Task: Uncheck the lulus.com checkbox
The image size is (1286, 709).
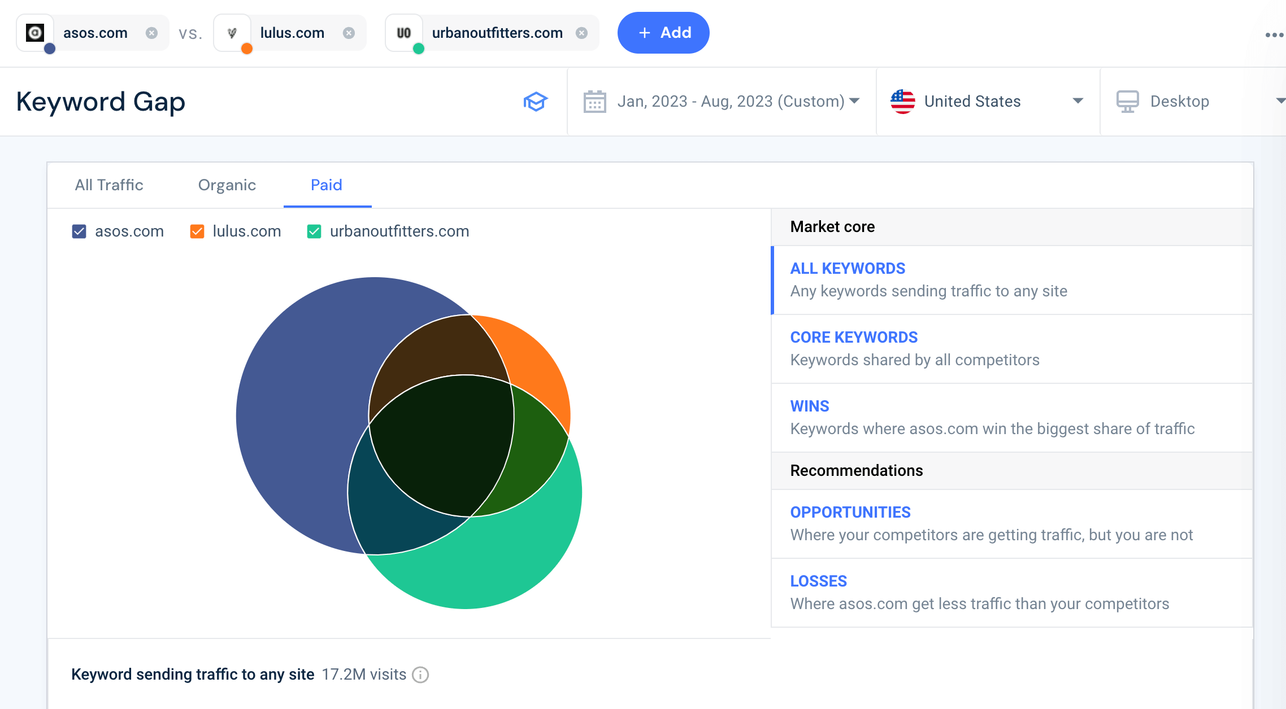Action: (197, 231)
